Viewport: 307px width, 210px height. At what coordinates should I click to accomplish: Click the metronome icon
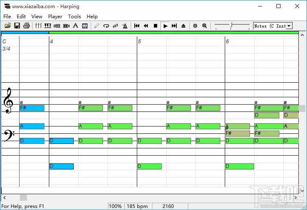tap(125, 26)
